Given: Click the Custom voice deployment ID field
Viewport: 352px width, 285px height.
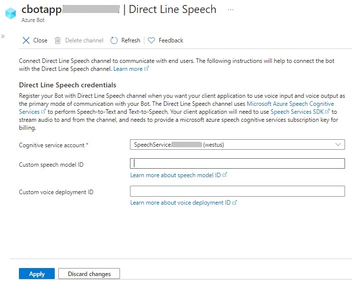Looking at the screenshot, I should tap(237, 192).
